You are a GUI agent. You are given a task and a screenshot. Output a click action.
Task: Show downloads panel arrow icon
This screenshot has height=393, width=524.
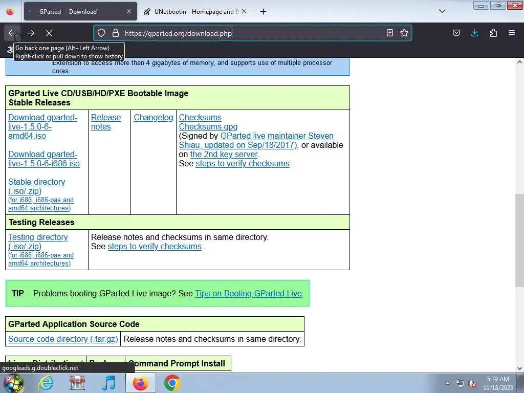point(474,33)
